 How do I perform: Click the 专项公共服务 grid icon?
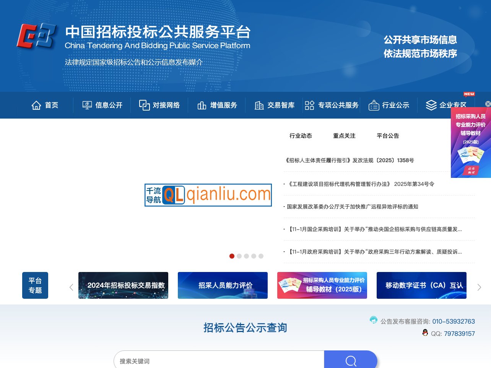tap(309, 105)
